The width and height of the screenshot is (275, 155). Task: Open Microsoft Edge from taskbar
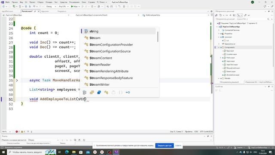click(67, 152)
